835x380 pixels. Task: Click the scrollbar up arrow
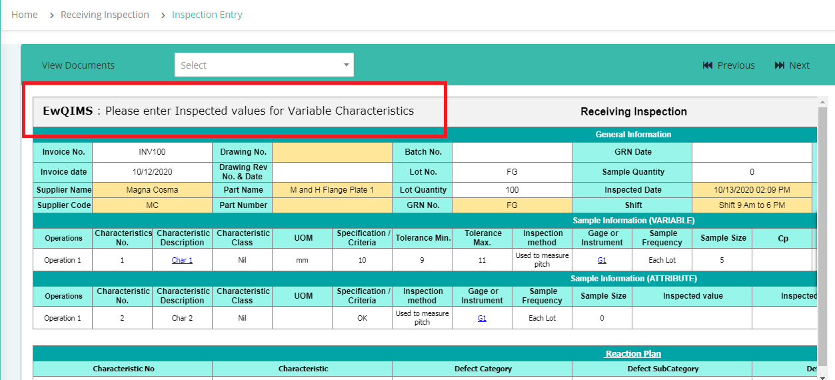[822, 103]
